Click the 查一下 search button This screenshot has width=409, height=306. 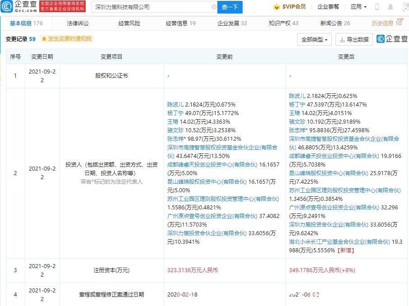pos(230,7)
